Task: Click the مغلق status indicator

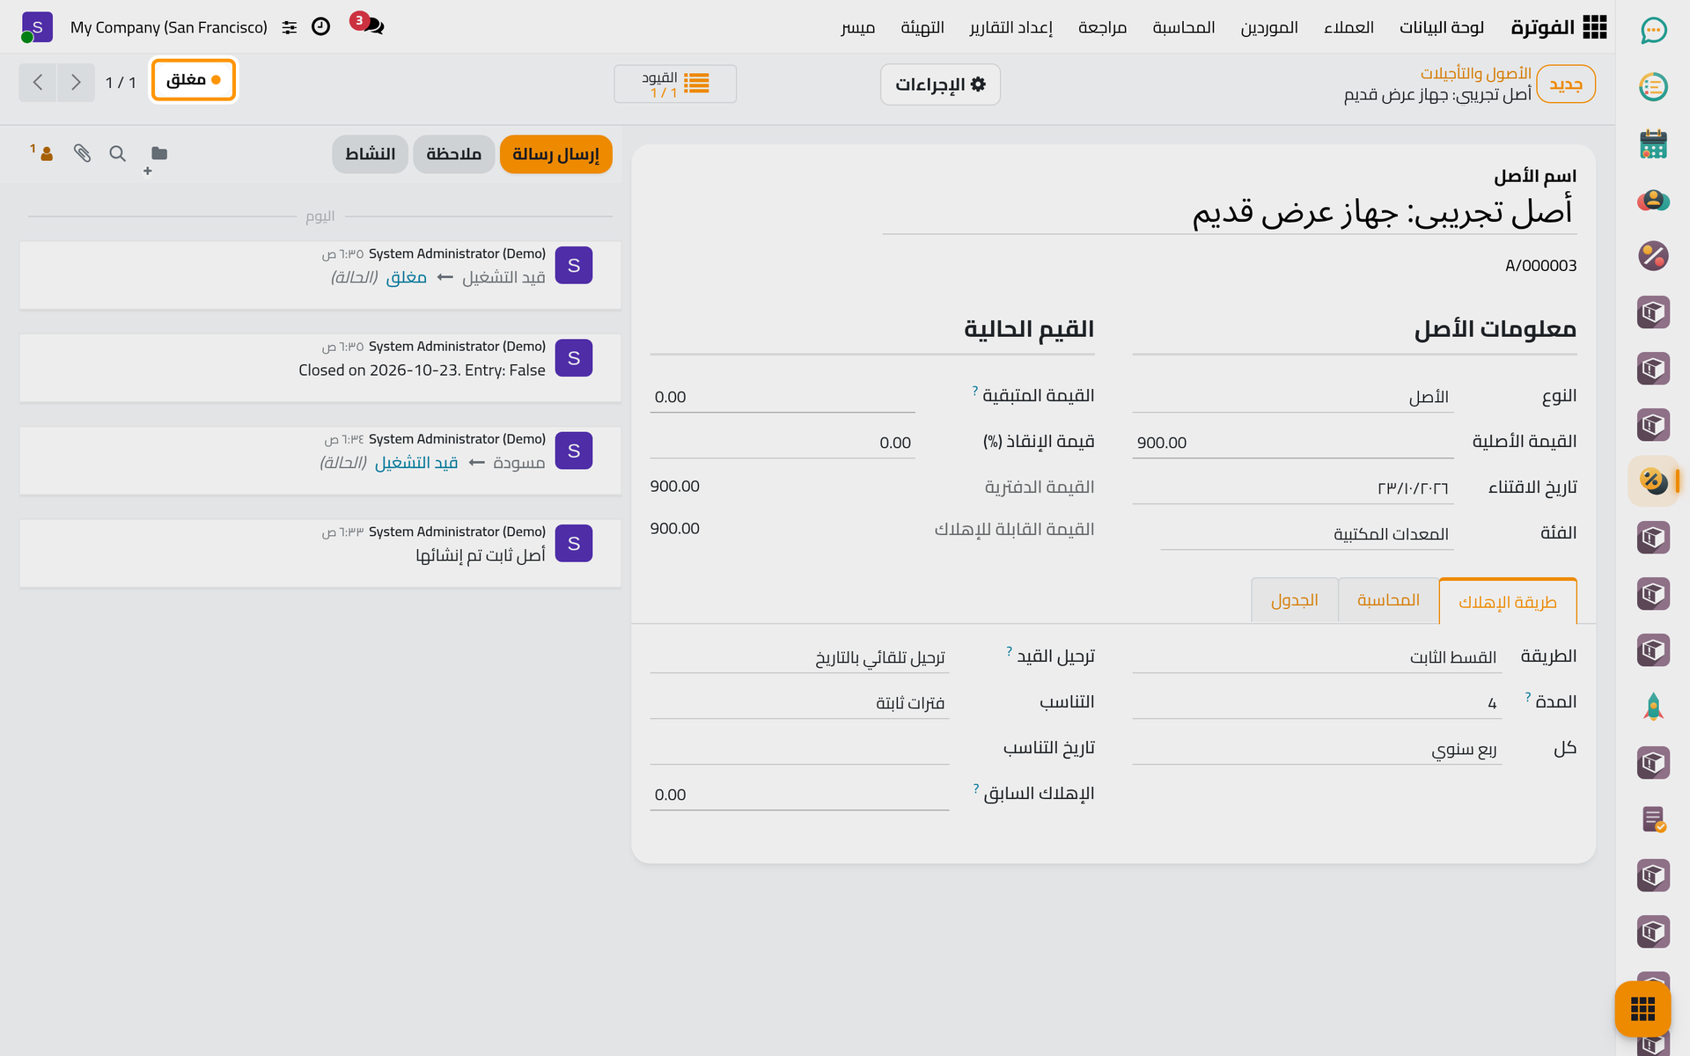Action: click(x=194, y=80)
